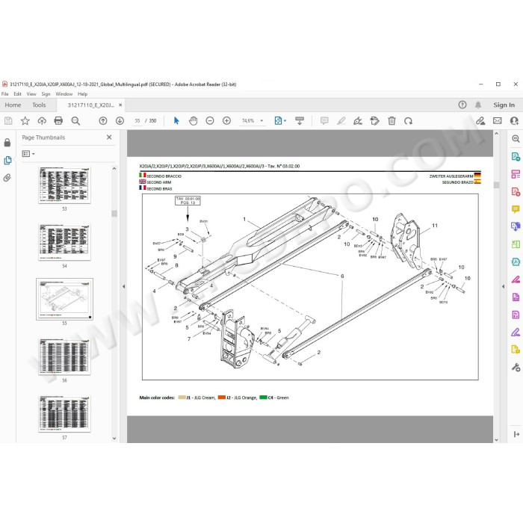Viewport: 523px width, 523px height.
Task: Click the document scrollbar up arrow
Action: (496, 134)
